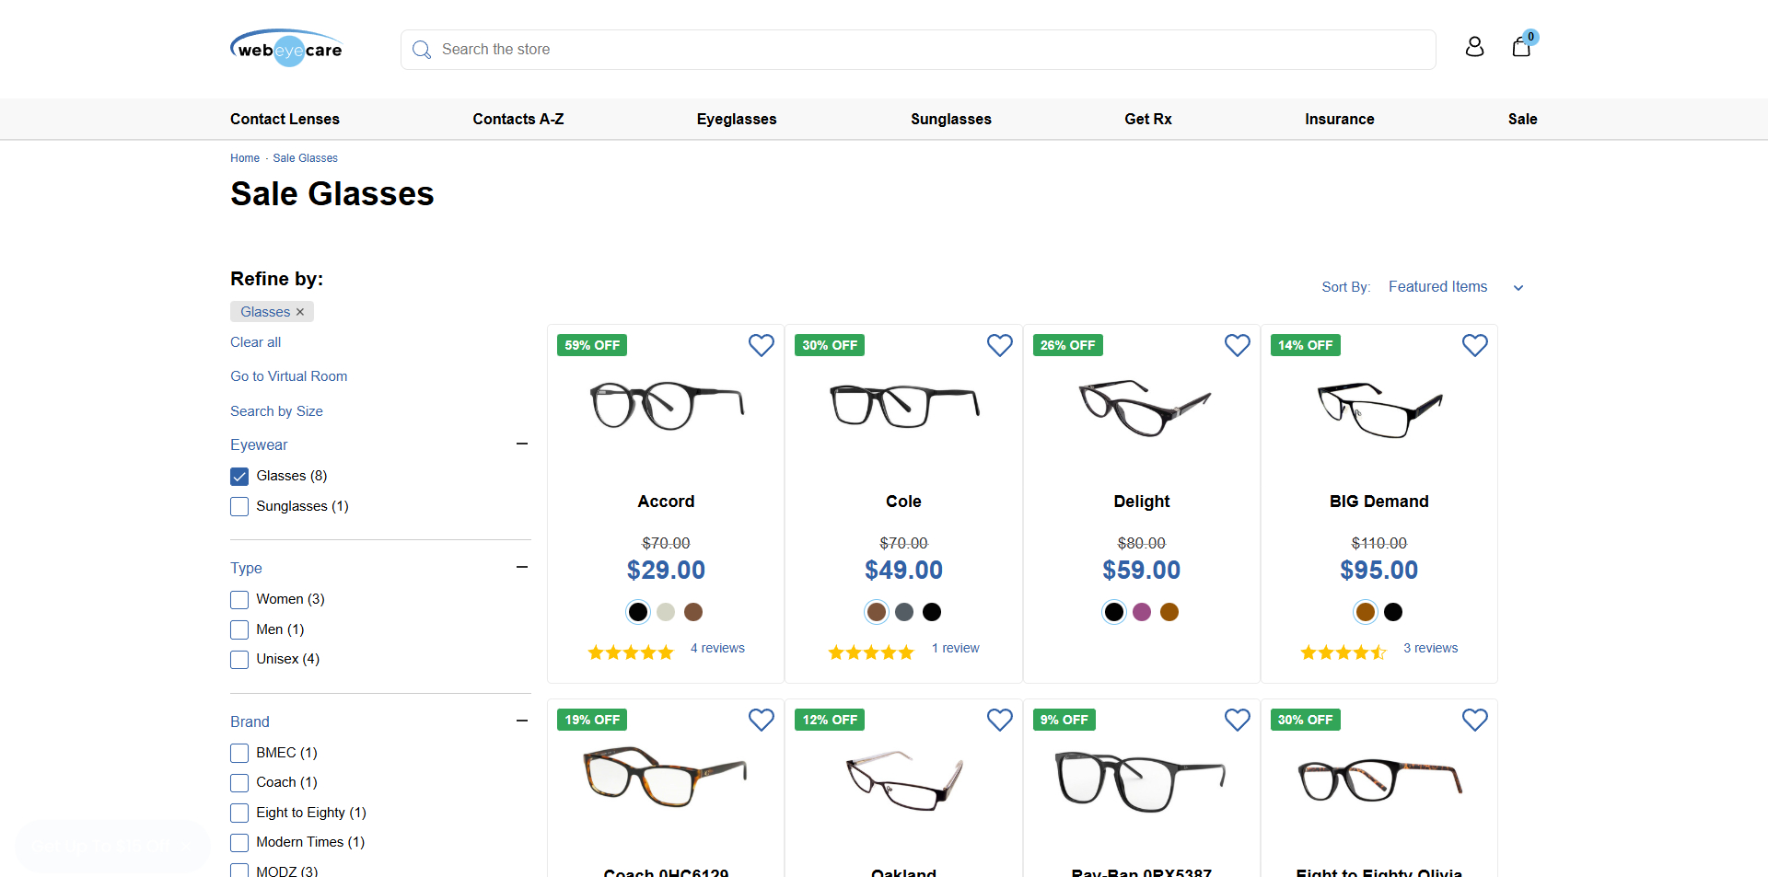Open the shopping cart icon
The height and width of the screenshot is (877, 1768).
click(x=1520, y=47)
